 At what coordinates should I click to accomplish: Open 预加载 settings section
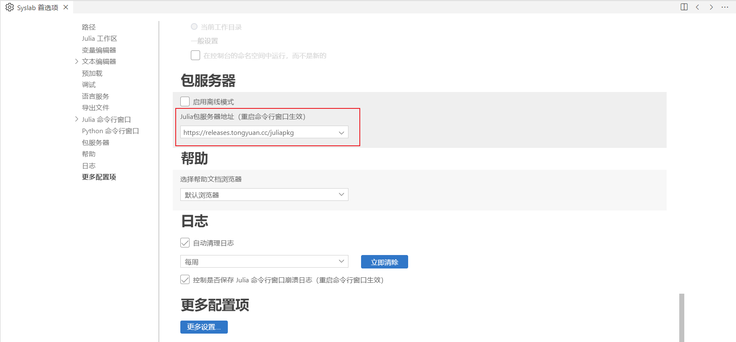coord(92,73)
